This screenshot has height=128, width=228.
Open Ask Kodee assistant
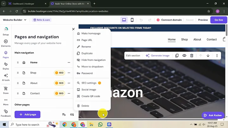point(212,115)
